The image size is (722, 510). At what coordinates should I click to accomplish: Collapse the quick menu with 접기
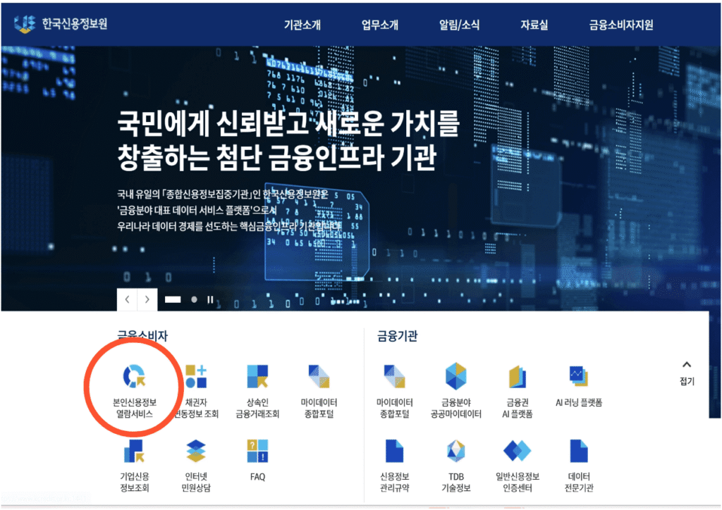point(687,373)
